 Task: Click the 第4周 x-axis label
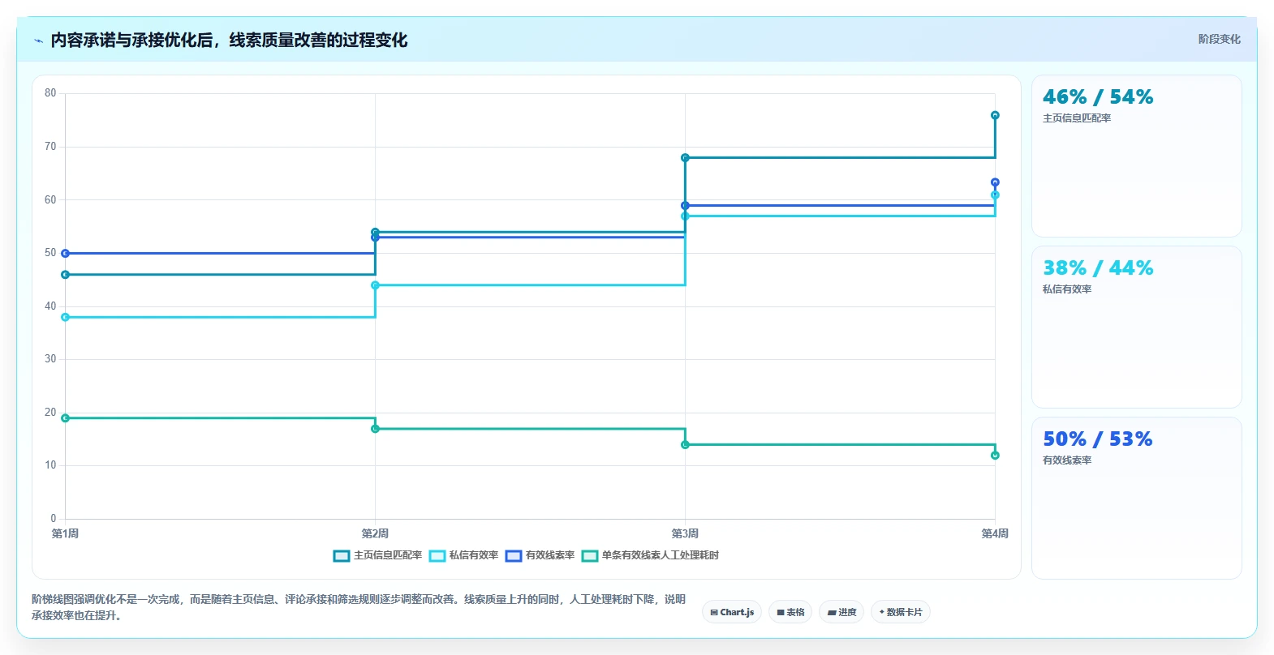tap(995, 533)
